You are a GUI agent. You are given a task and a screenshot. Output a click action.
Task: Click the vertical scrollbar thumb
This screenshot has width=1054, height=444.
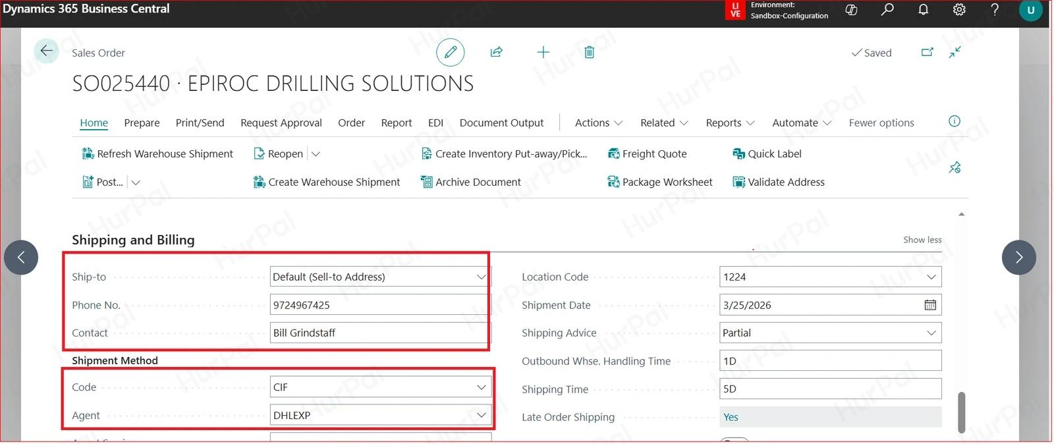pyautogui.click(x=962, y=412)
